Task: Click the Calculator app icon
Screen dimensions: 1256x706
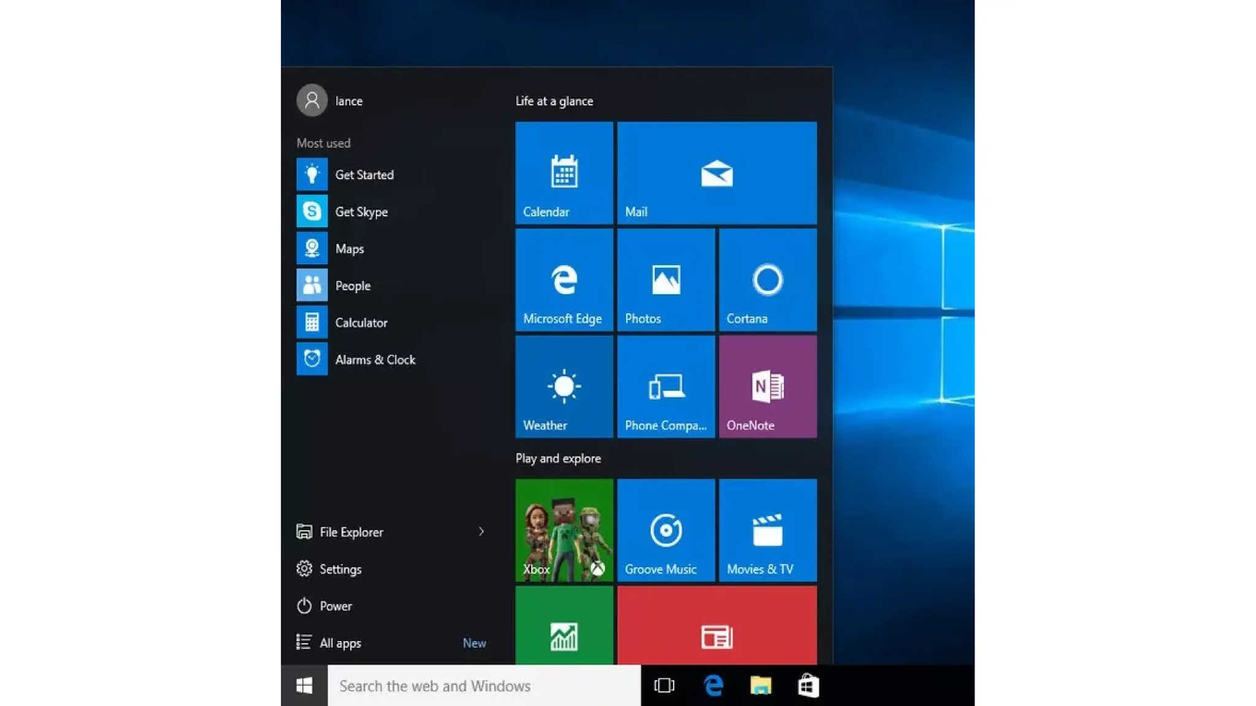Action: pyautogui.click(x=312, y=322)
